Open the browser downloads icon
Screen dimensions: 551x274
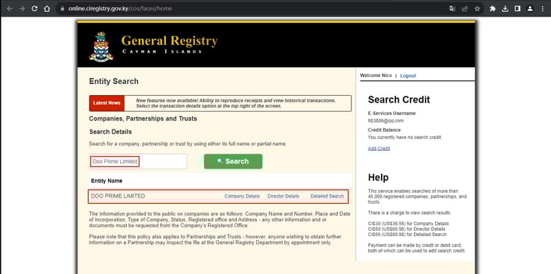505,9
